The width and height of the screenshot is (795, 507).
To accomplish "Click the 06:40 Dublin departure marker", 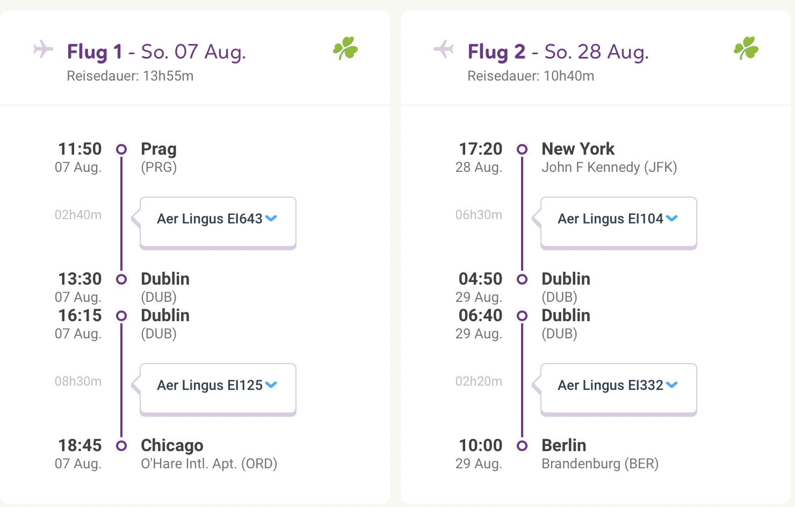I will [x=522, y=315].
